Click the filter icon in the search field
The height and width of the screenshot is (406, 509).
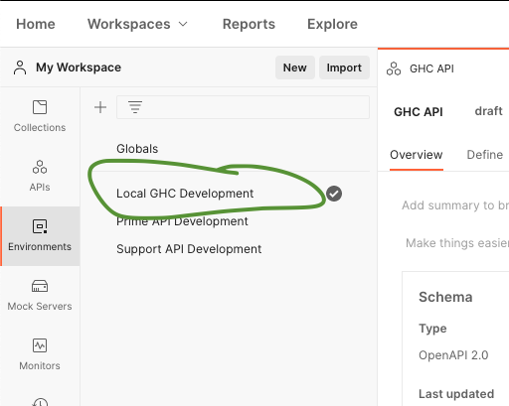pyautogui.click(x=135, y=107)
